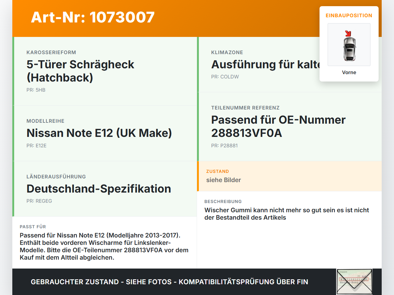Image resolution: width=394 pixels, height=295 pixels.
Task: Select Passend für OE-Nummer 288813VF0A text
Action: pyautogui.click(x=278, y=126)
